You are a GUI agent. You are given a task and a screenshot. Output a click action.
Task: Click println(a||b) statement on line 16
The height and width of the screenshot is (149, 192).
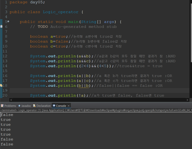click(x=62, y=76)
